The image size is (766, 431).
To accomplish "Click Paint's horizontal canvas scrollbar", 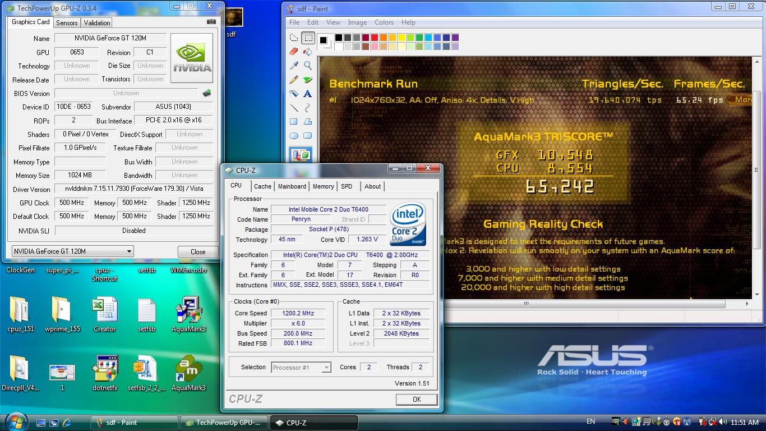I will (x=526, y=304).
